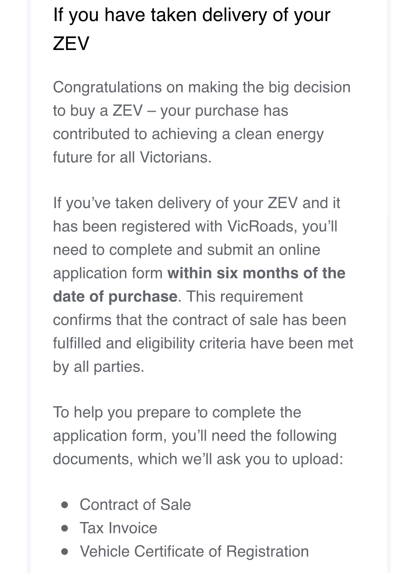Click bold text 'date of purchase'
The width and height of the screenshot is (393, 573).
click(x=115, y=296)
